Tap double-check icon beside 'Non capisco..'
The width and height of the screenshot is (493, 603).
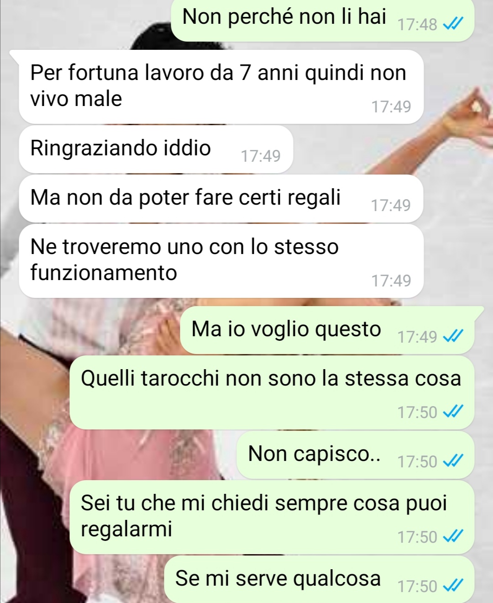click(x=453, y=461)
